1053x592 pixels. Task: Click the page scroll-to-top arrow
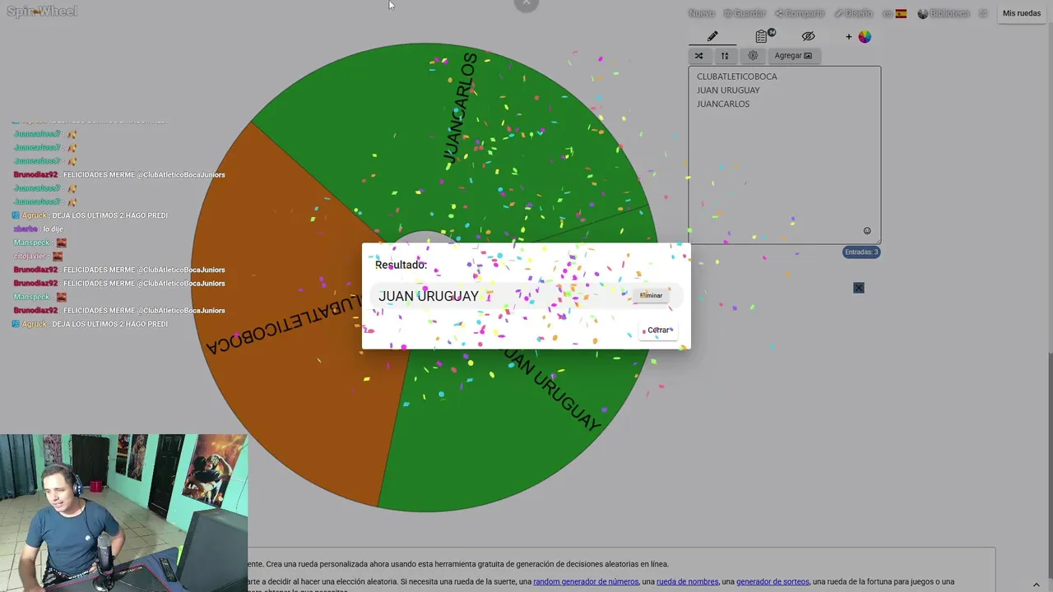pos(1037,585)
